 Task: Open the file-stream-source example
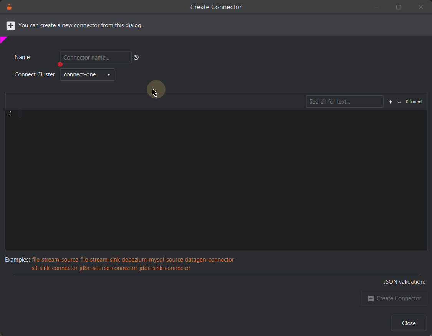click(55, 259)
